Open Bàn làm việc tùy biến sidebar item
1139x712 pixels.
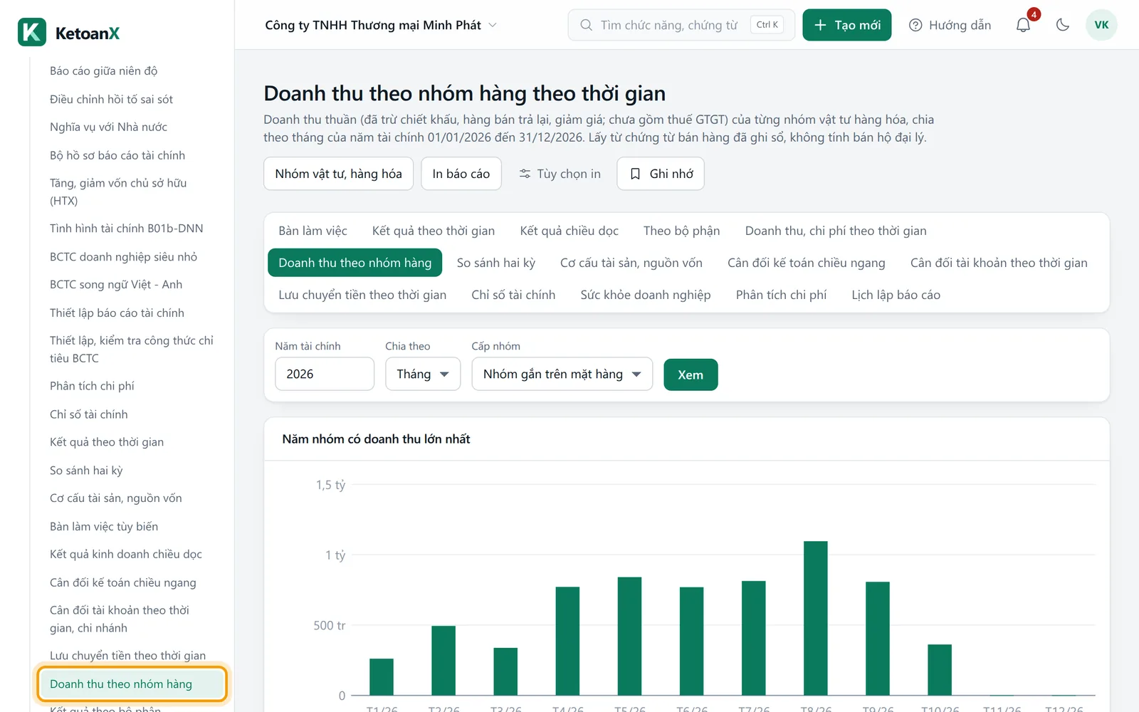click(104, 526)
